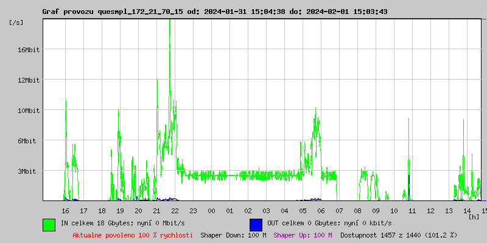Screen dimensions: 487x243
Task: Click the red 'Aktualne povoleno 100 % rychlosti' text
Action: pyautogui.click(x=133, y=235)
